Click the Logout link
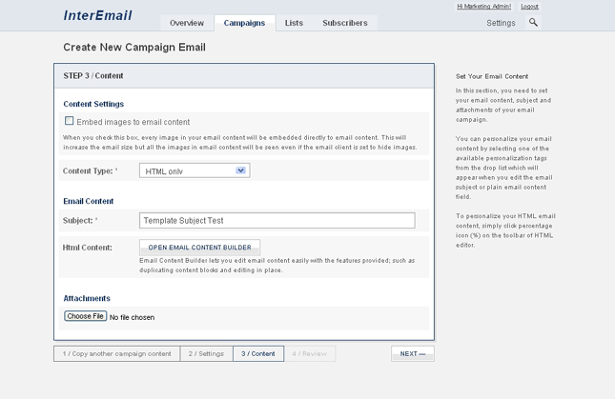Image resolution: width=615 pixels, height=399 pixels. 529,7
